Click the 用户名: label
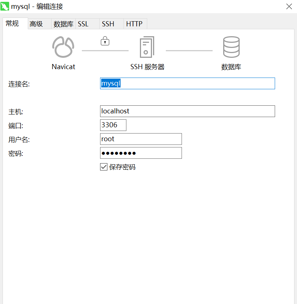Viewport: 297px width, 304px height. coord(19,140)
